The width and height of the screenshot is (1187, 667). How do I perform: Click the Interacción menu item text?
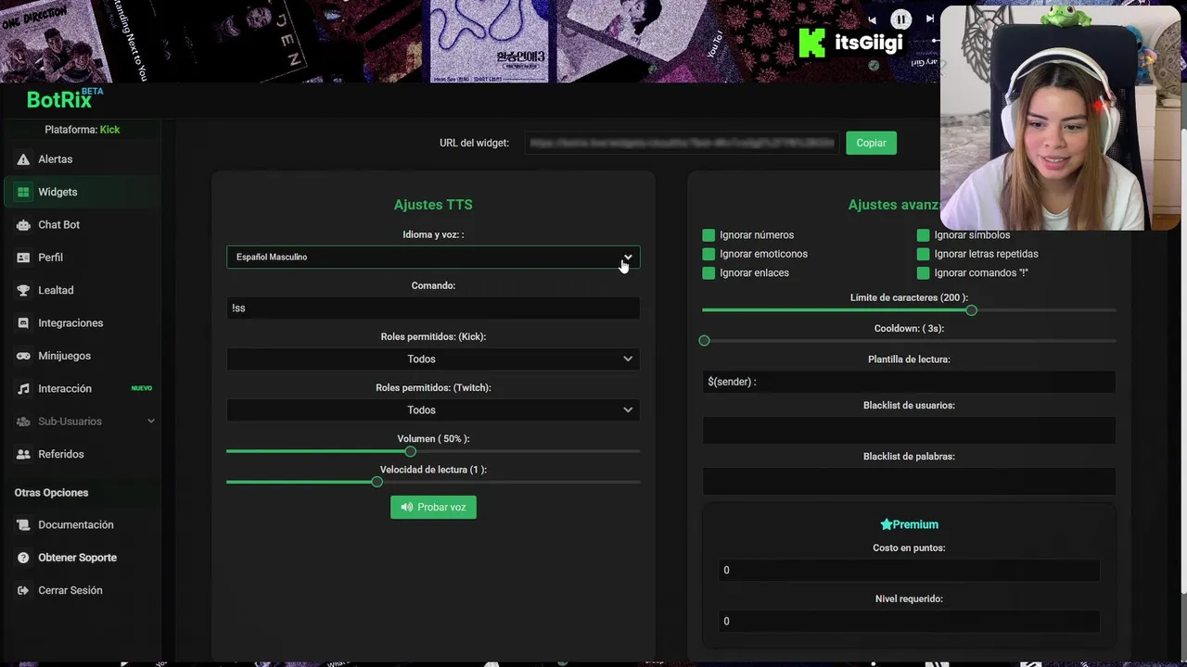65,389
